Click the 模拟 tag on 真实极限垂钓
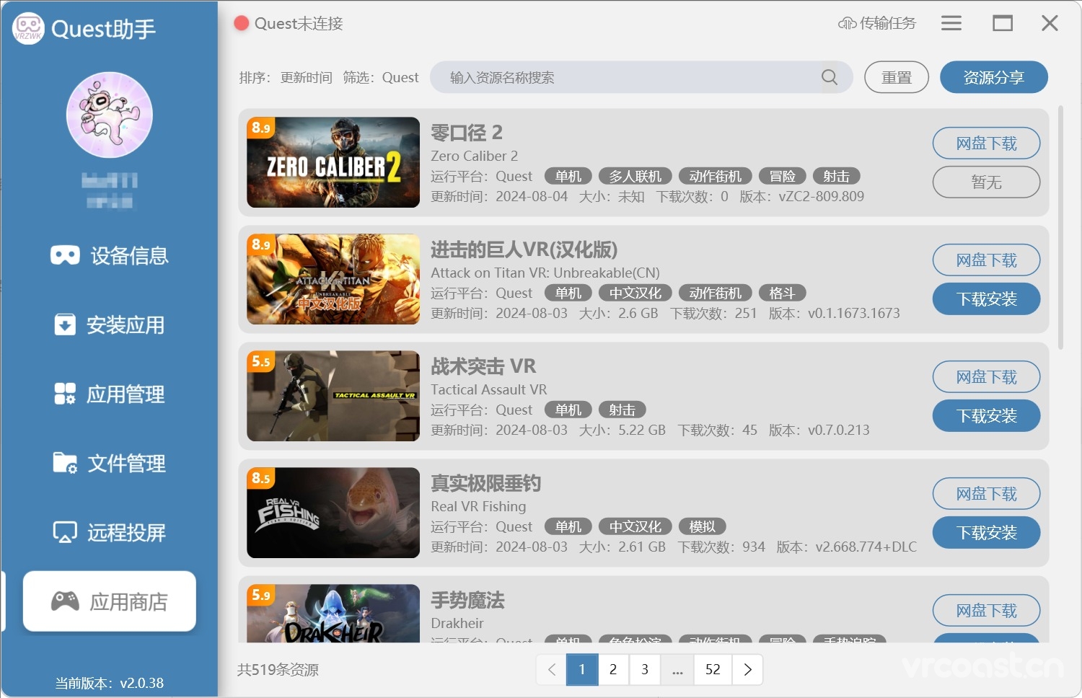This screenshot has height=698, width=1082. pos(703,526)
